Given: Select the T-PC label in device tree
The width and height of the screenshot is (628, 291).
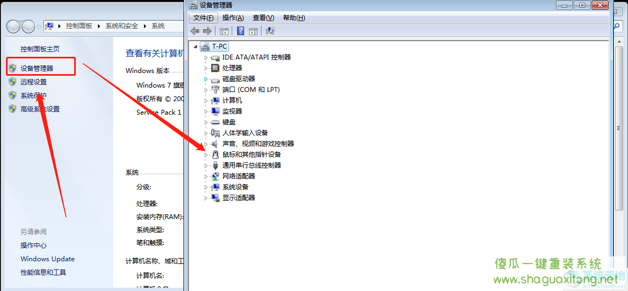Looking at the screenshot, I should (x=220, y=47).
